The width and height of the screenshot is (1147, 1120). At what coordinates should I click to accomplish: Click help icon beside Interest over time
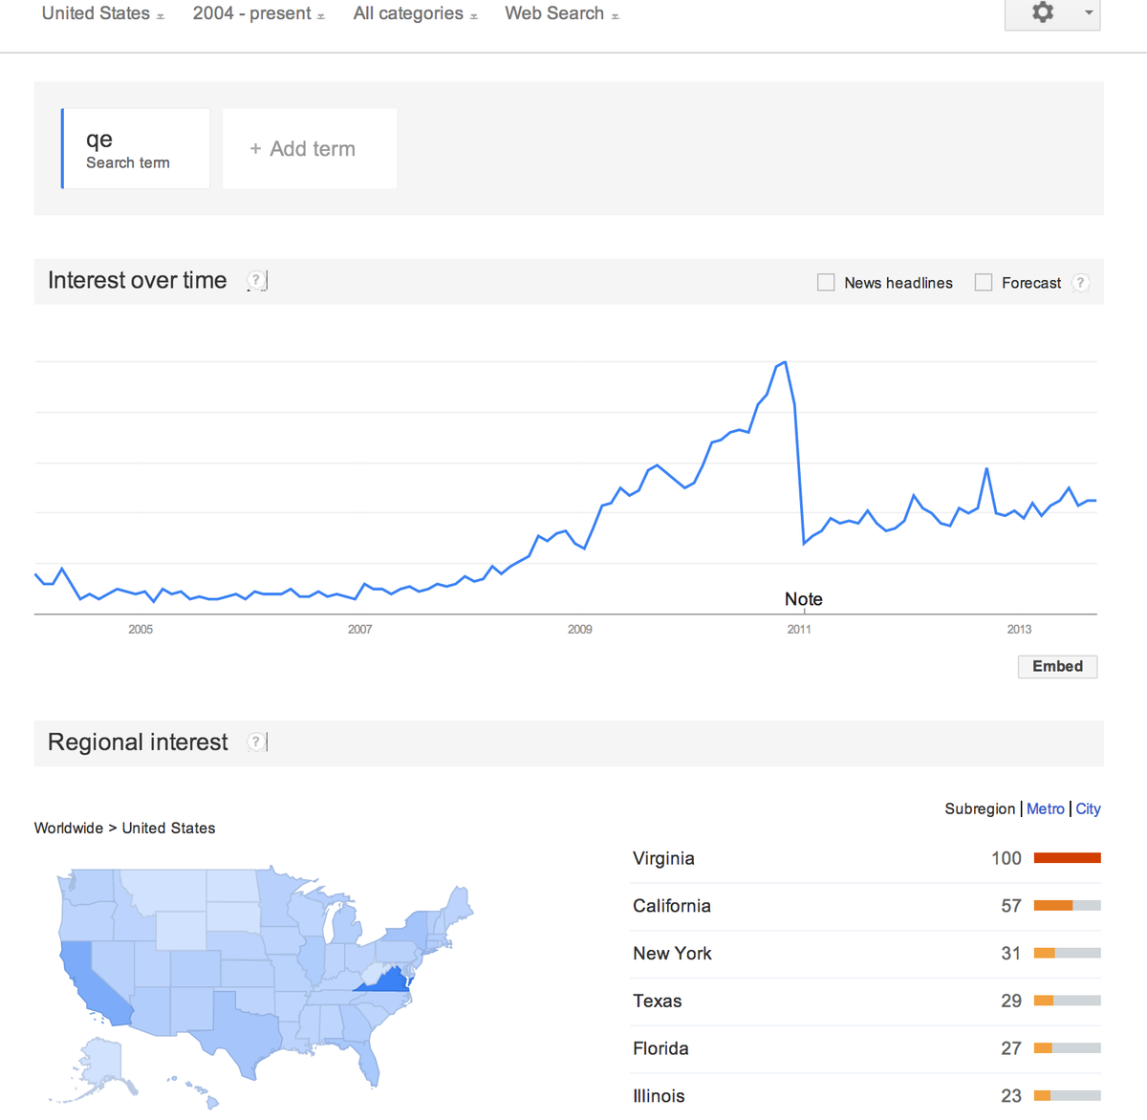(x=256, y=281)
